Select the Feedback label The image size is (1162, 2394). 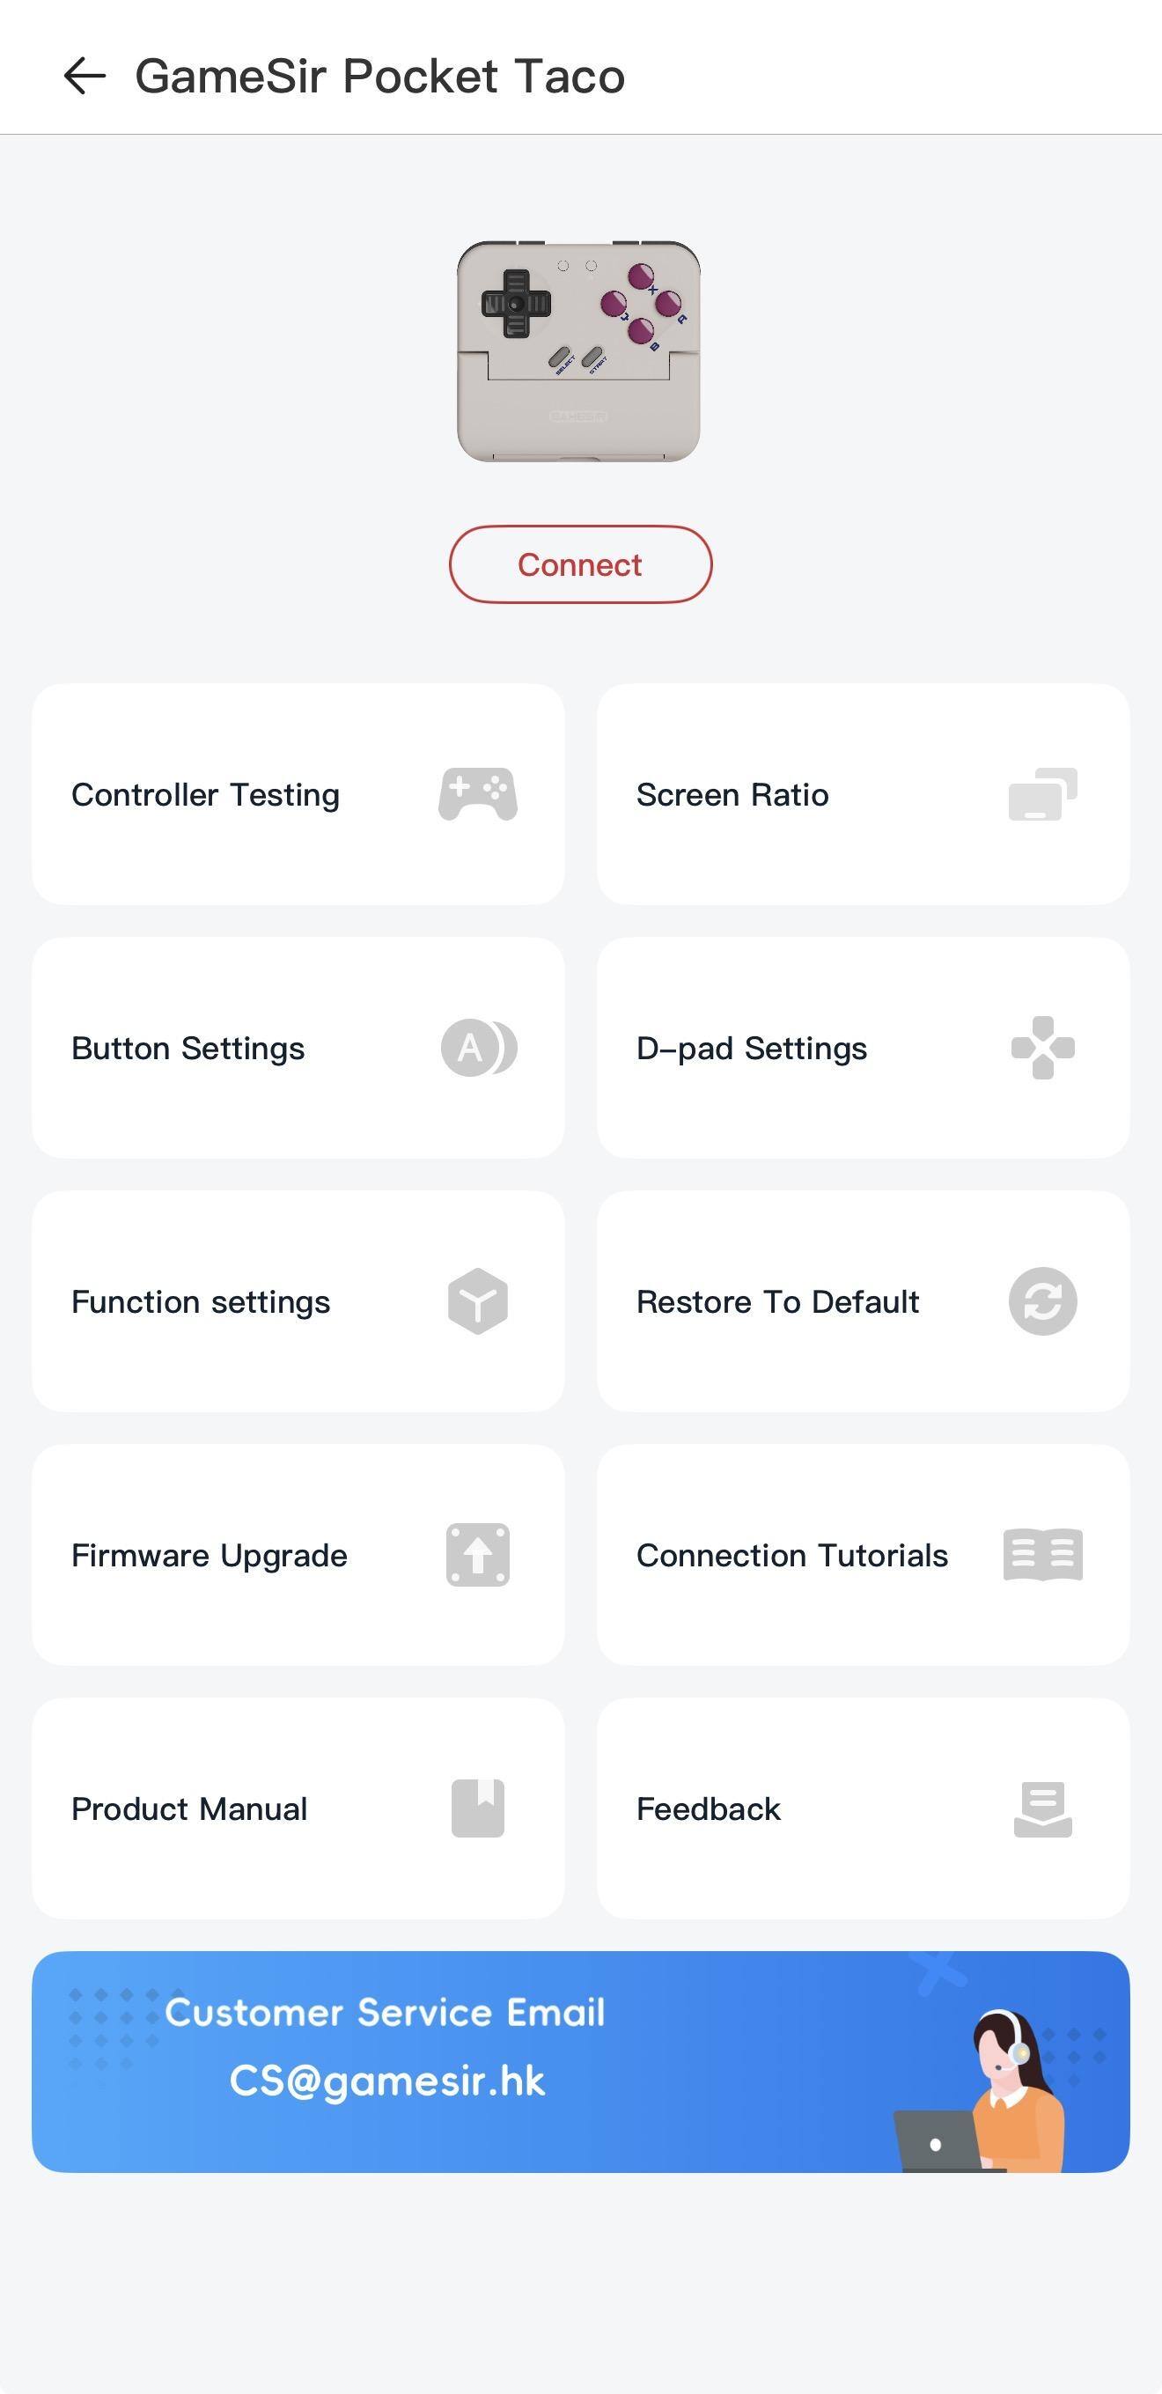(708, 1809)
